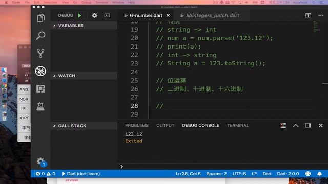
Task: Split the editor to the right
Action: coord(308,15)
